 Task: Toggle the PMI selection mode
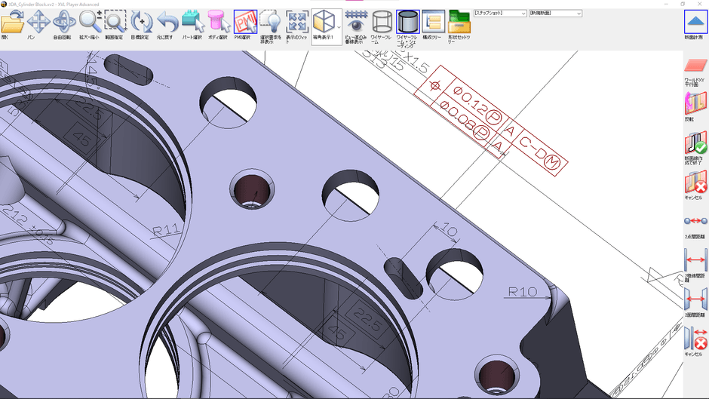[x=245, y=23]
